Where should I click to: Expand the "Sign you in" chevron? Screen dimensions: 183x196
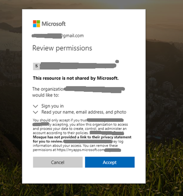point(35,106)
